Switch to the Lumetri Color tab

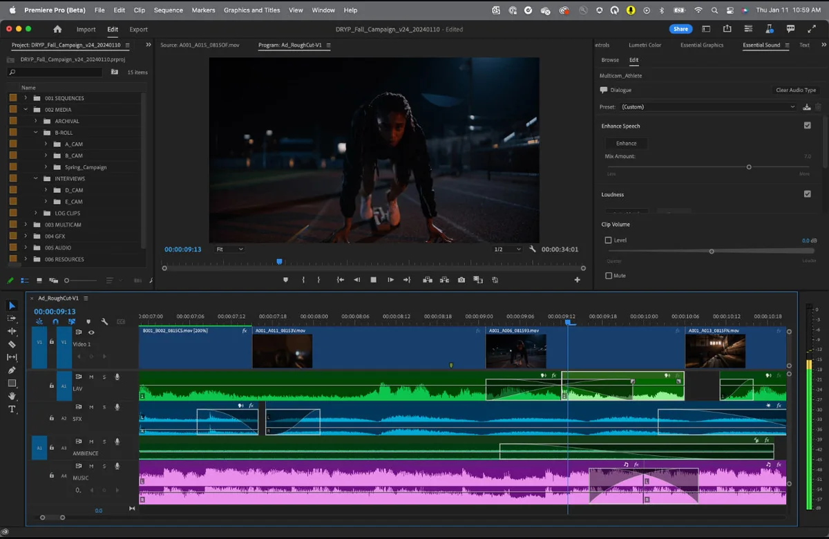645,45
